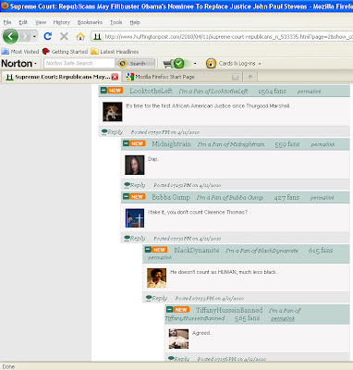353x370 pixels.
Task: Reply to BlackDynamite's comment
Action: click(x=156, y=298)
